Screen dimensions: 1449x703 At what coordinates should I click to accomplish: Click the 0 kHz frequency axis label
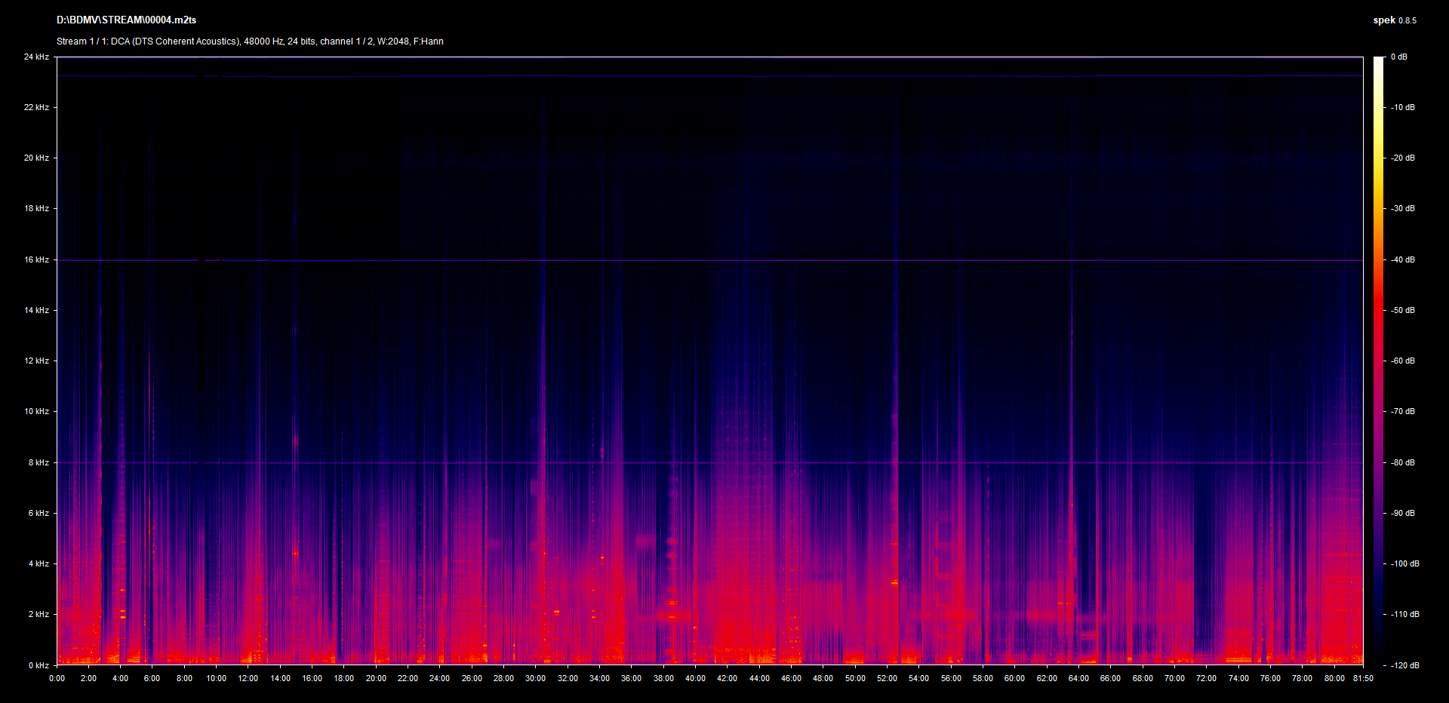point(38,665)
